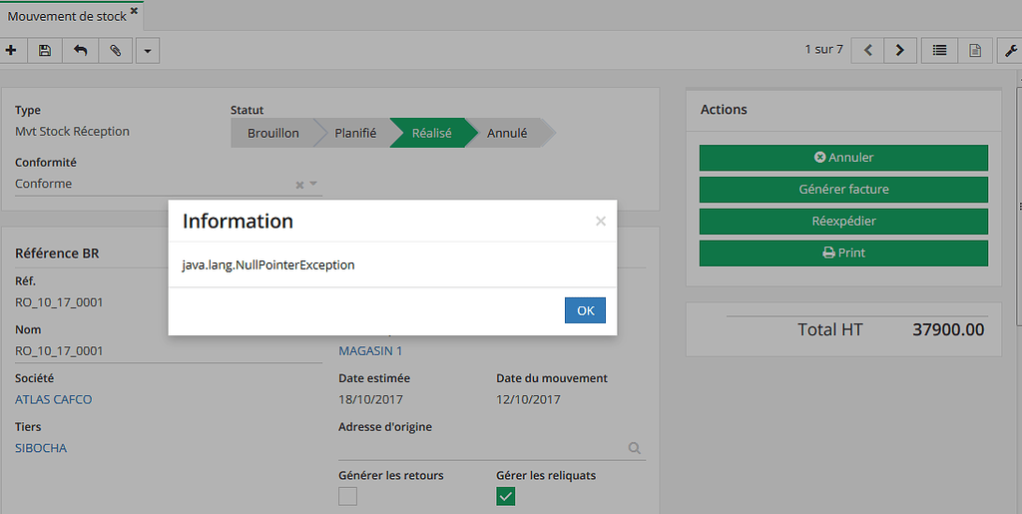This screenshot has width=1022, height=514.
Task: Close the Information dialog with x
Action: (600, 222)
